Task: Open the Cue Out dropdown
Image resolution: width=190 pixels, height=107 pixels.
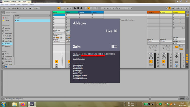Action: tap(179, 39)
